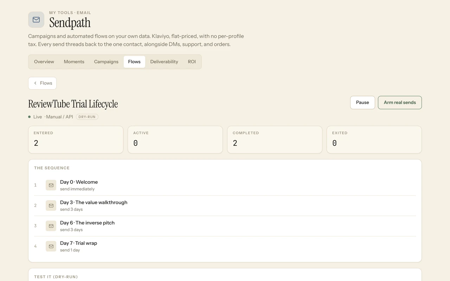Go to the Campaigns tab
450x281 pixels.
tap(106, 62)
